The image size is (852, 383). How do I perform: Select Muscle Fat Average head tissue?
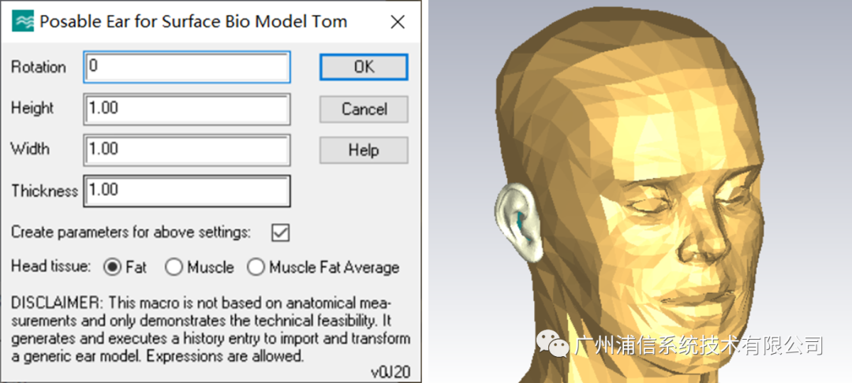point(256,267)
